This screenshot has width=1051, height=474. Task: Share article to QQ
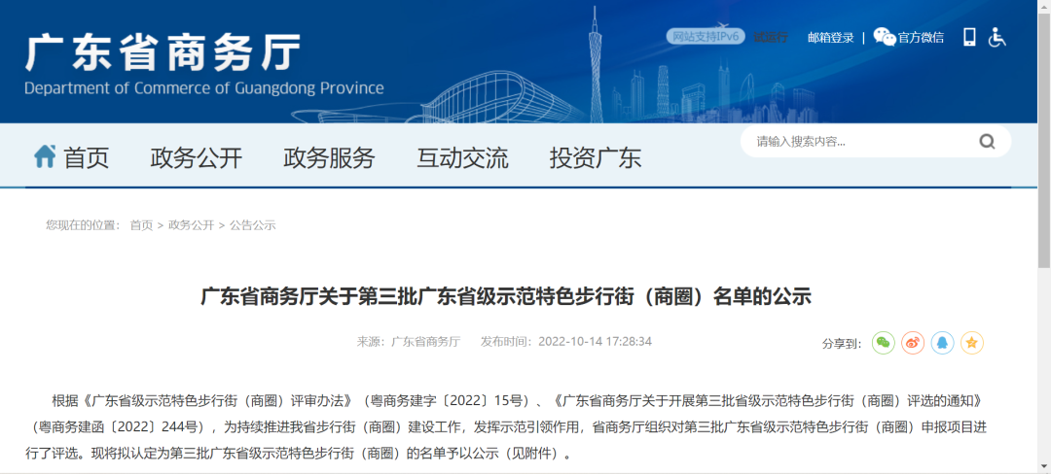tap(942, 343)
